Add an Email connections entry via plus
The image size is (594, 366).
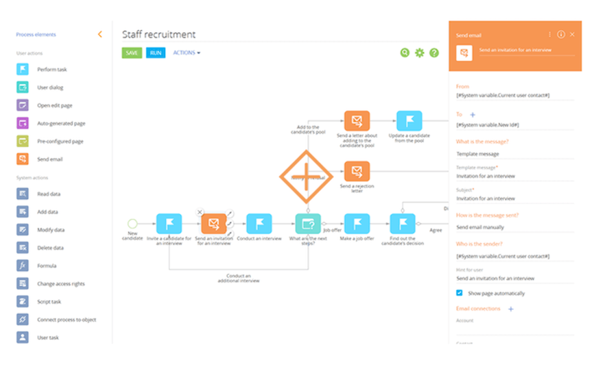[x=510, y=309]
